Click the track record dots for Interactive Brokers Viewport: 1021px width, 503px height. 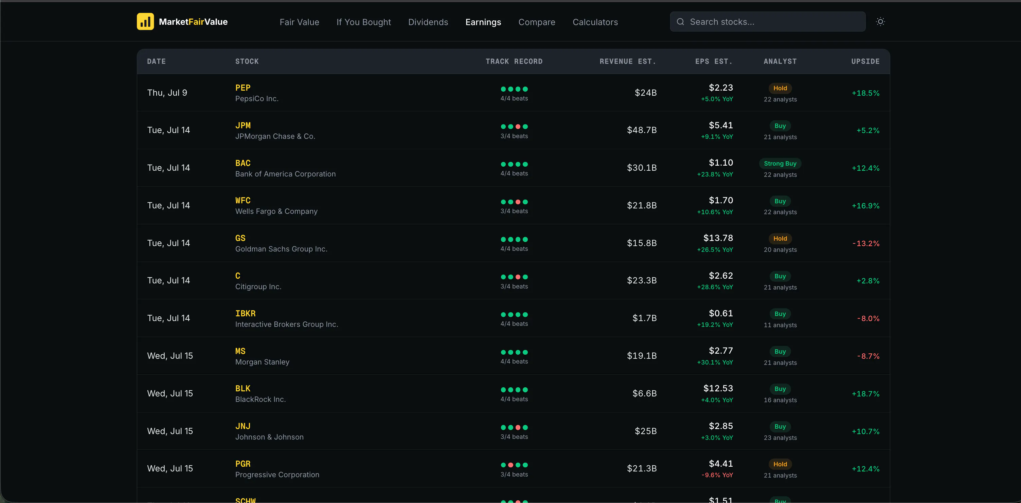[514, 315]
